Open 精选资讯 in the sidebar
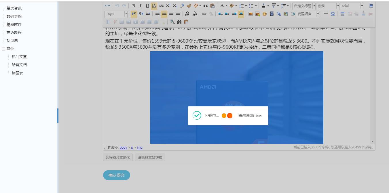The height and width of the screenshot is (193, 389). pyautogui.click(x=14, y=9)
